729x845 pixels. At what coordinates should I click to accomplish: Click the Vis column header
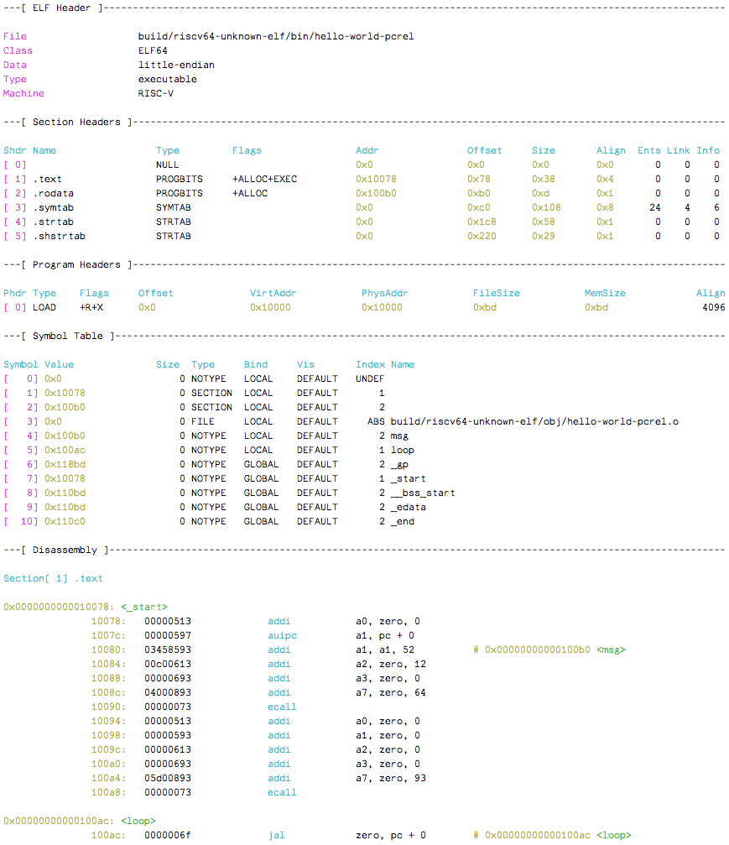coord(305,365)
